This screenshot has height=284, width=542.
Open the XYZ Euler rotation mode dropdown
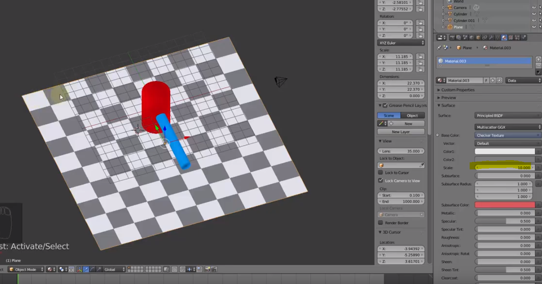401,43
